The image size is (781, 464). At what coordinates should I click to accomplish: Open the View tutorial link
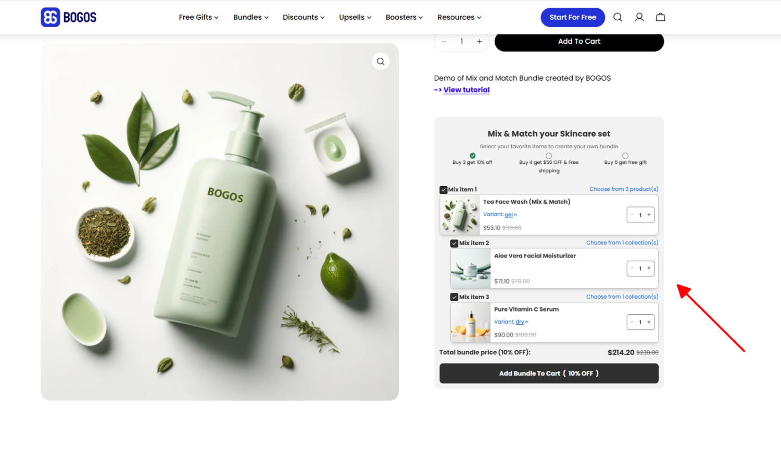pyautogui.click(x=467, y=90)
